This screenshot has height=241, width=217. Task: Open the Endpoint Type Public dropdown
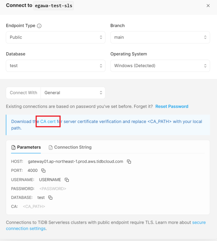click(56, 37)
